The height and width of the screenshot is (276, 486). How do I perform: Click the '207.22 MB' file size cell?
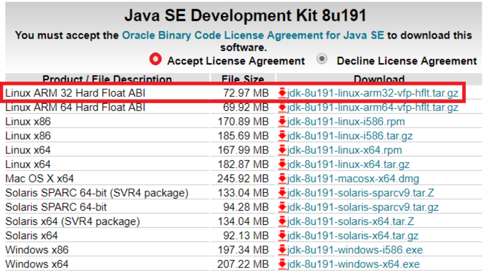pos(243,264)
